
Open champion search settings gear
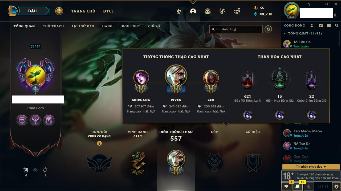click(268, 29)
